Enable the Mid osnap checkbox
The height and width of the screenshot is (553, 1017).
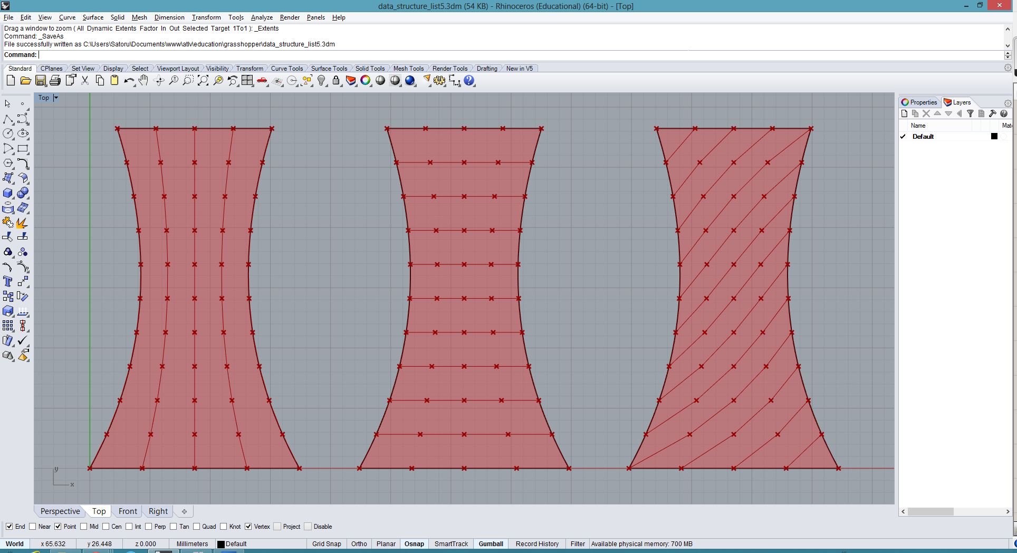coord(84,527)
